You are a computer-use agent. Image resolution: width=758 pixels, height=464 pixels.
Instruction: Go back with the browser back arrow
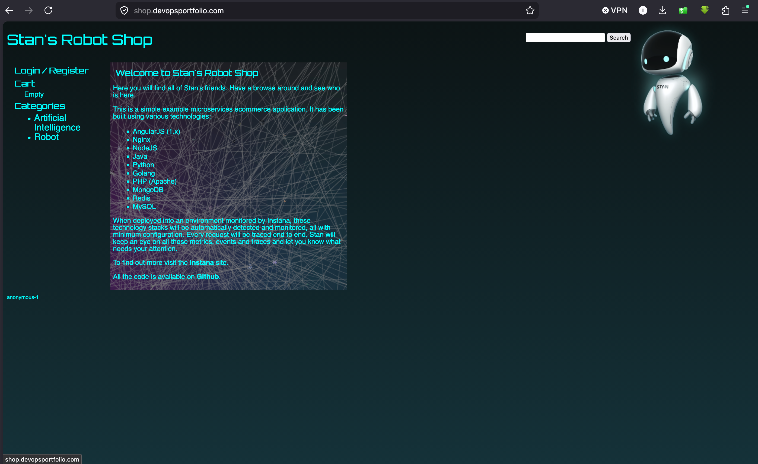click(x=9, y=11)
